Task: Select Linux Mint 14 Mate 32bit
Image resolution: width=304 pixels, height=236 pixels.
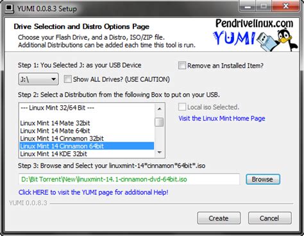Action: click(87, 123)
